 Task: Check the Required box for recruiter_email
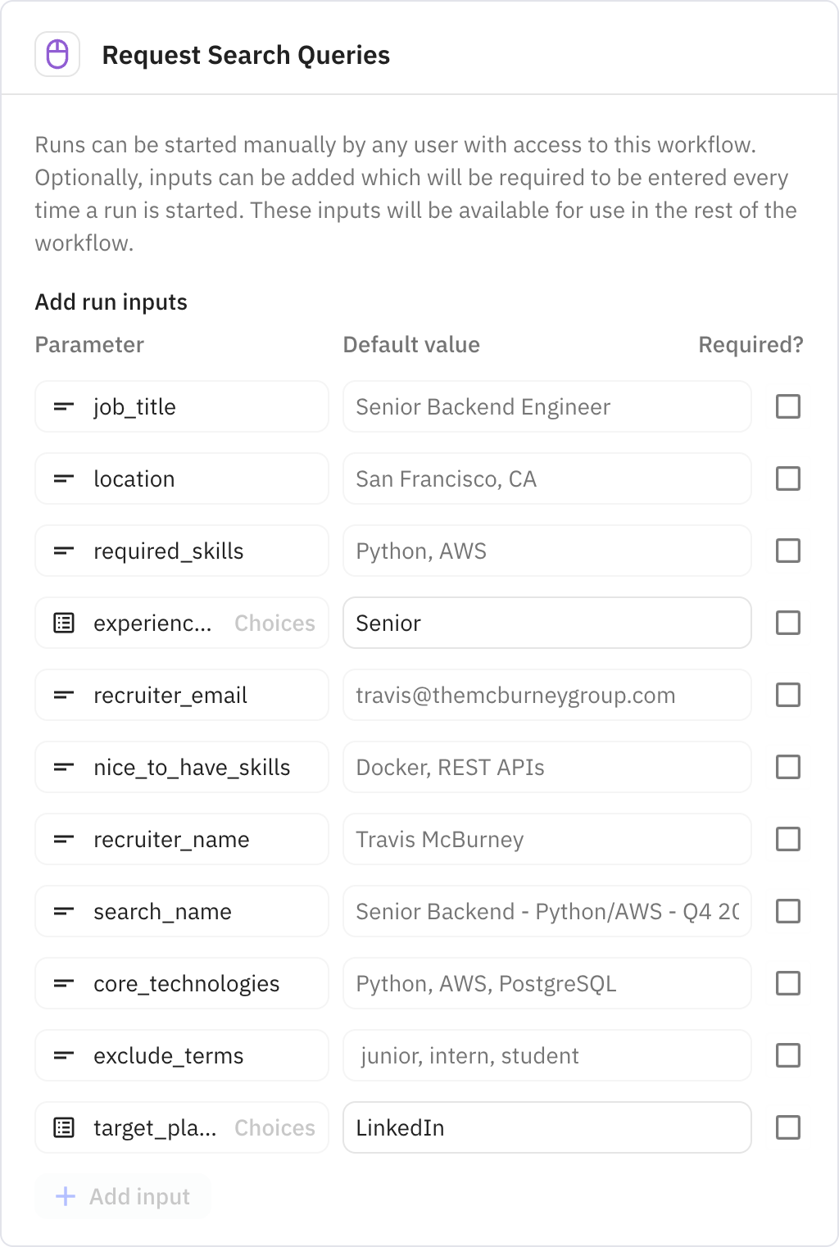(788, 695)
